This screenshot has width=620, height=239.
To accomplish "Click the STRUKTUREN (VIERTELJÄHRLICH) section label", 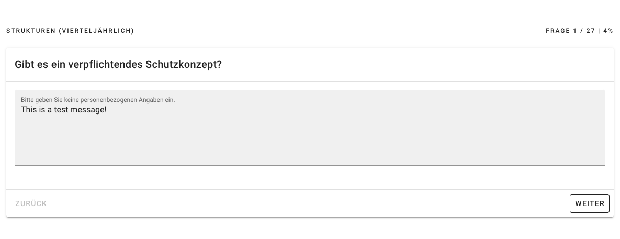I will (70, 31).
